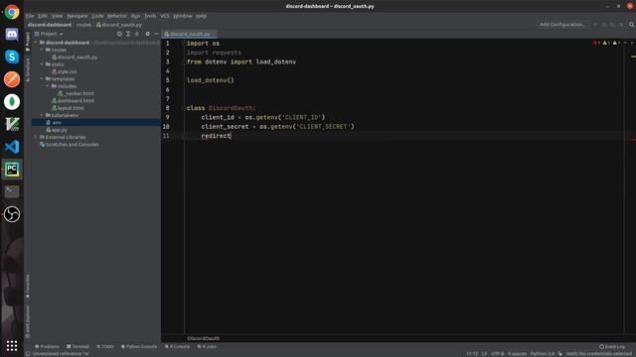Open the View menu
636x357 pixels.
[57, 16]
